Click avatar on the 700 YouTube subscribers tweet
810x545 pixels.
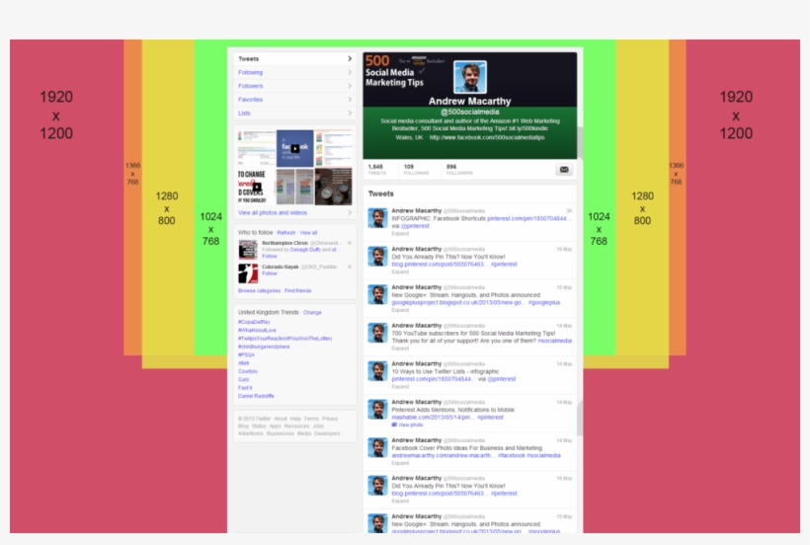pyautogui.click(x=377, y=333)
